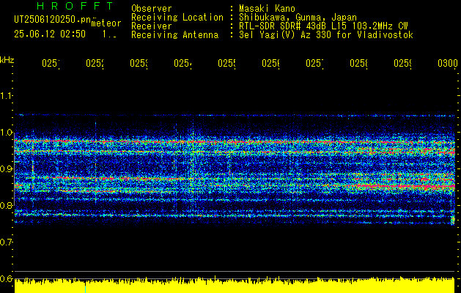The width and height of the screenshot is (461, 293).
Task: Click the cyan marker in the yellow level graph
Action: click(85, 289)
